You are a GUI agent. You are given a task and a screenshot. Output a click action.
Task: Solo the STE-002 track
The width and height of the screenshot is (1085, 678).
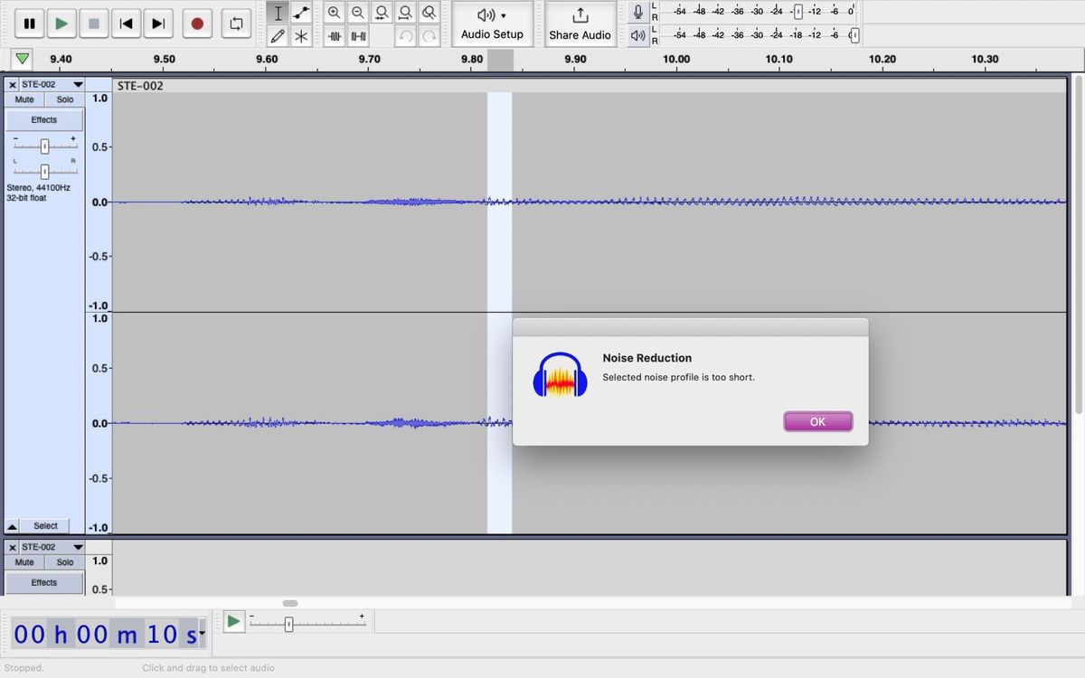coord(64,99)
